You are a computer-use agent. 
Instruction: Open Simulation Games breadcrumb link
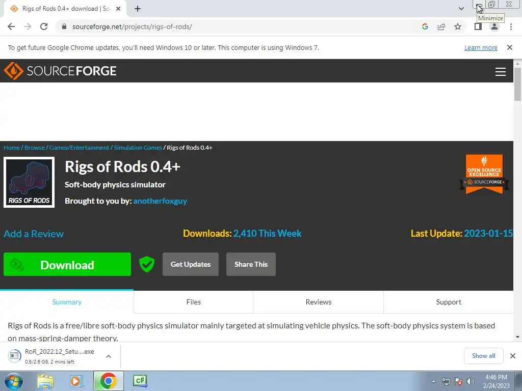[138, 148]
